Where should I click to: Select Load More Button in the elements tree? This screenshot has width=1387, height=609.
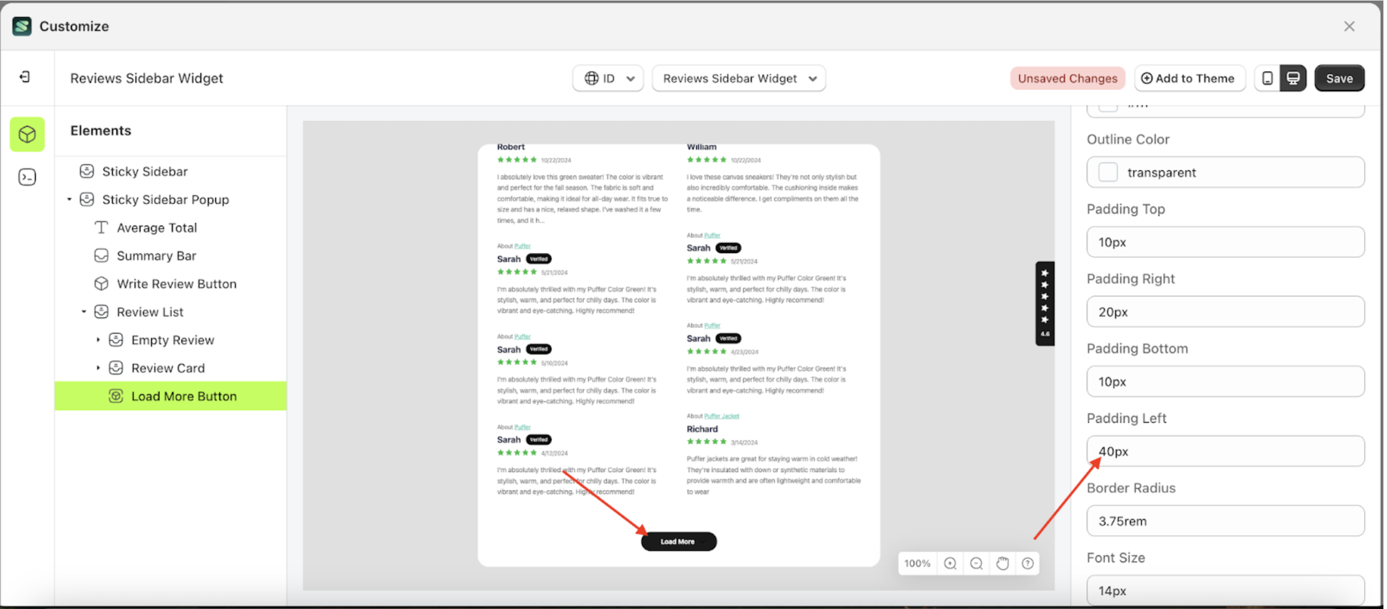pos(183,396)
